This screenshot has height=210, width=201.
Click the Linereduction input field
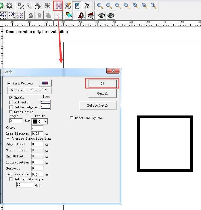38,162
